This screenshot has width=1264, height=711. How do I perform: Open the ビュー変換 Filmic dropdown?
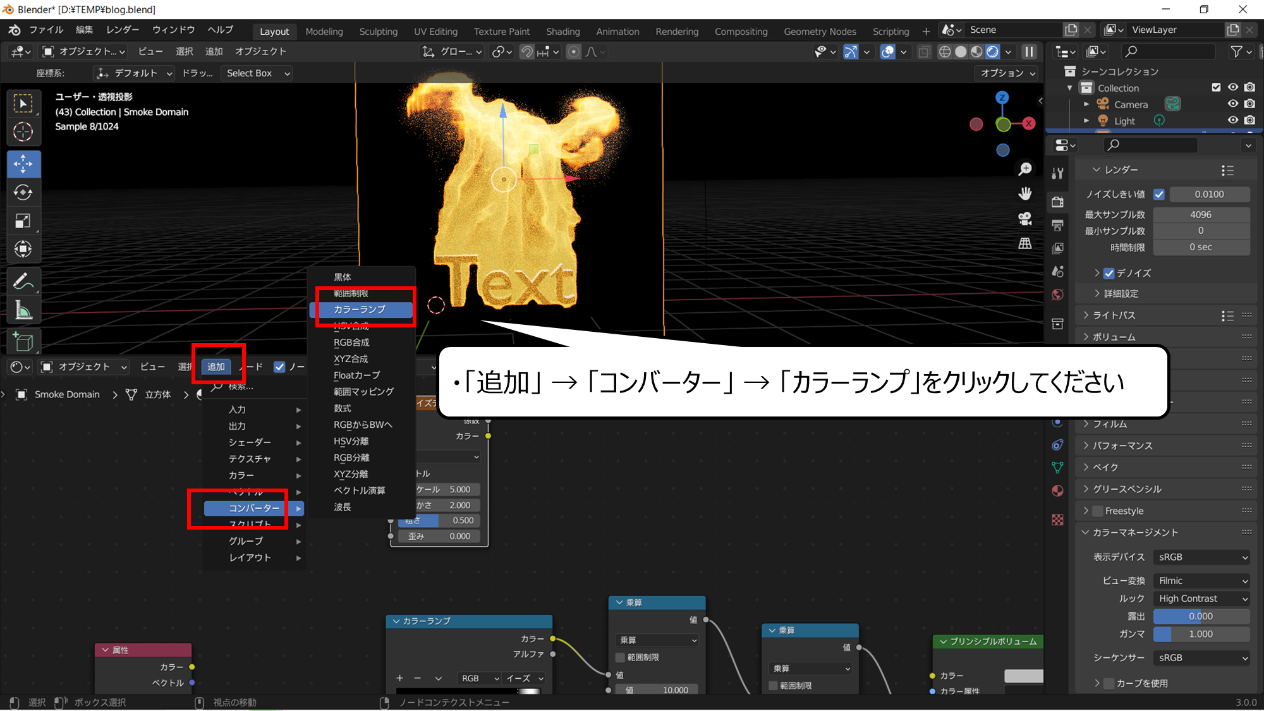[x=1201, y=581]
